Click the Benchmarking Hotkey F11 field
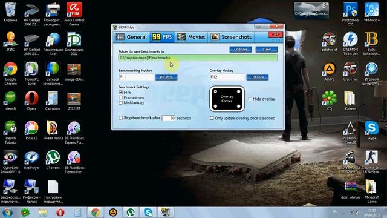Screen dimensions: 387x218 [x=136, y=77]
